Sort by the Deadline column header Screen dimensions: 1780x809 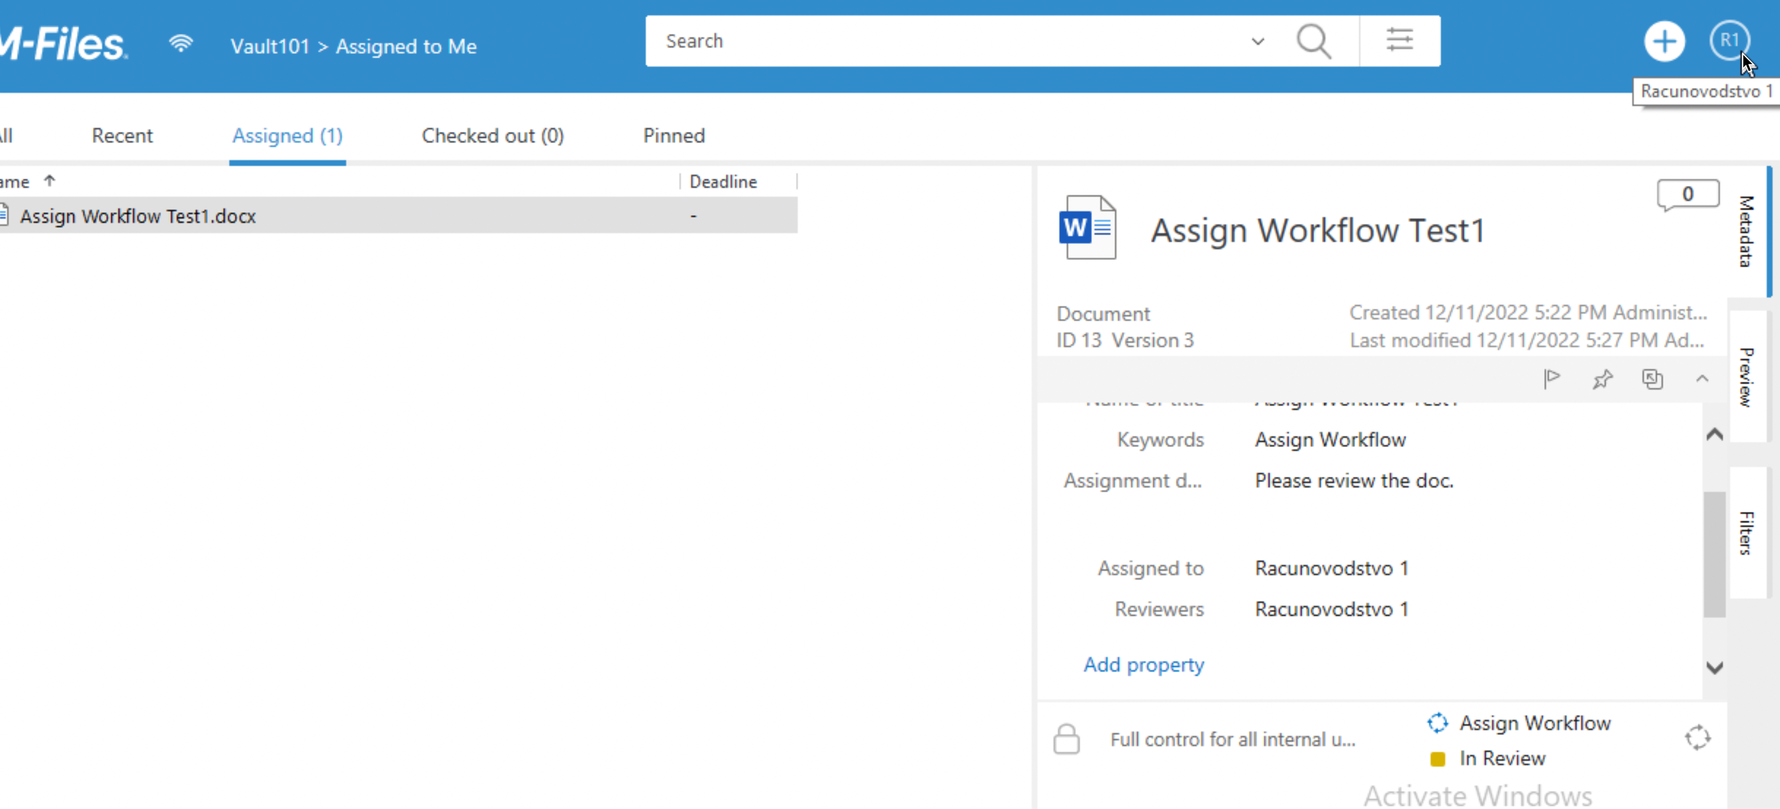point(723,182)
